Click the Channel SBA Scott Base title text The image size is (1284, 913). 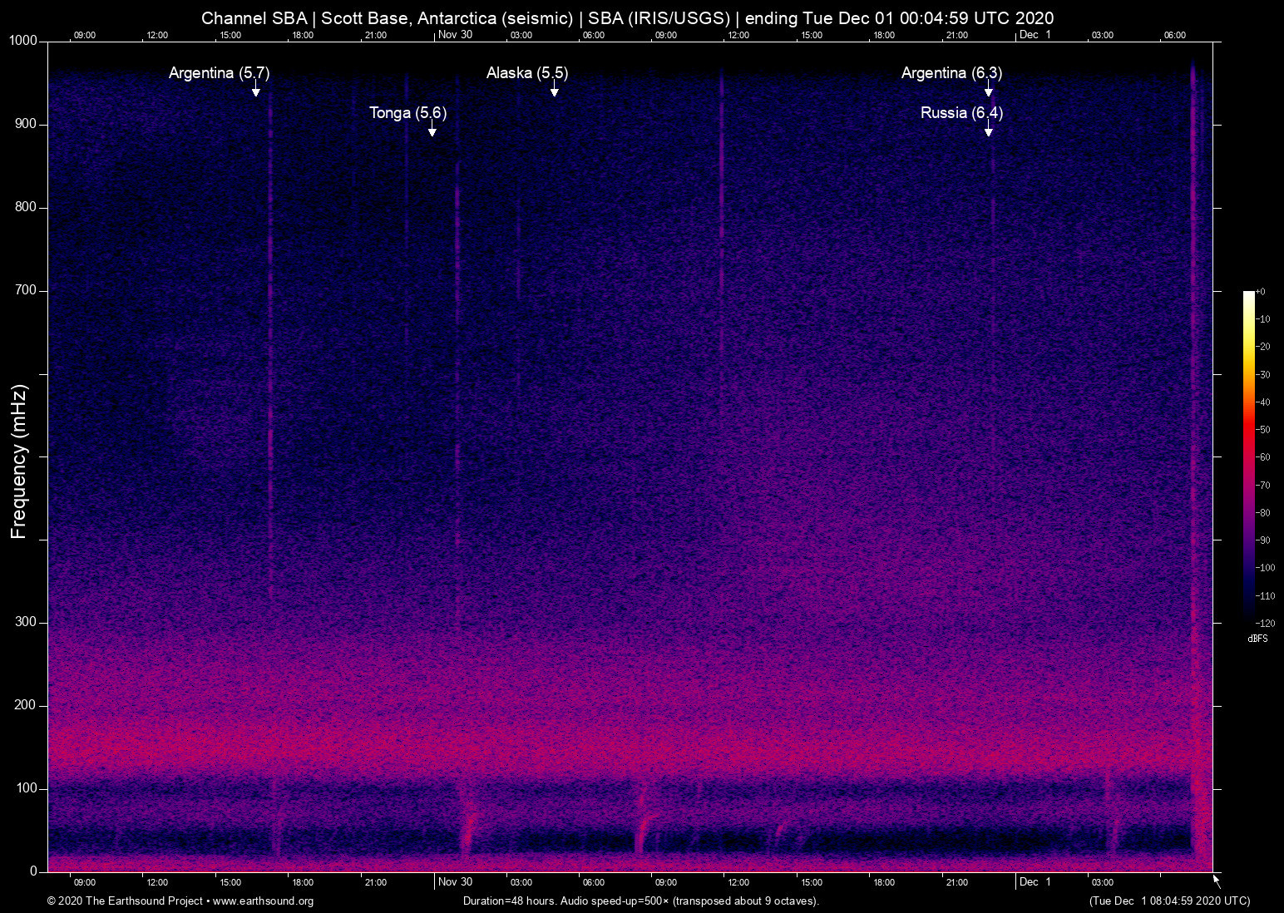pyautogui.click(x=627, y=18)
